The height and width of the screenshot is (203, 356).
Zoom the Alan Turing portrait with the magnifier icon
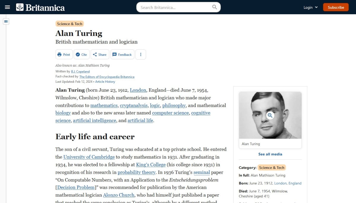click(270, 115)
